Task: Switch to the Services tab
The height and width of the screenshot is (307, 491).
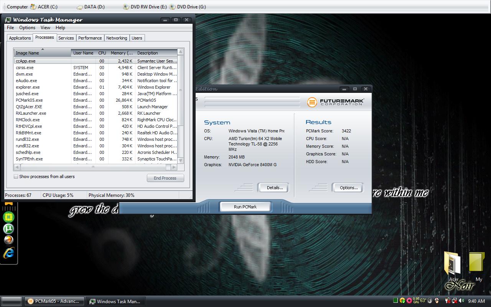Action: pos(66,38)
